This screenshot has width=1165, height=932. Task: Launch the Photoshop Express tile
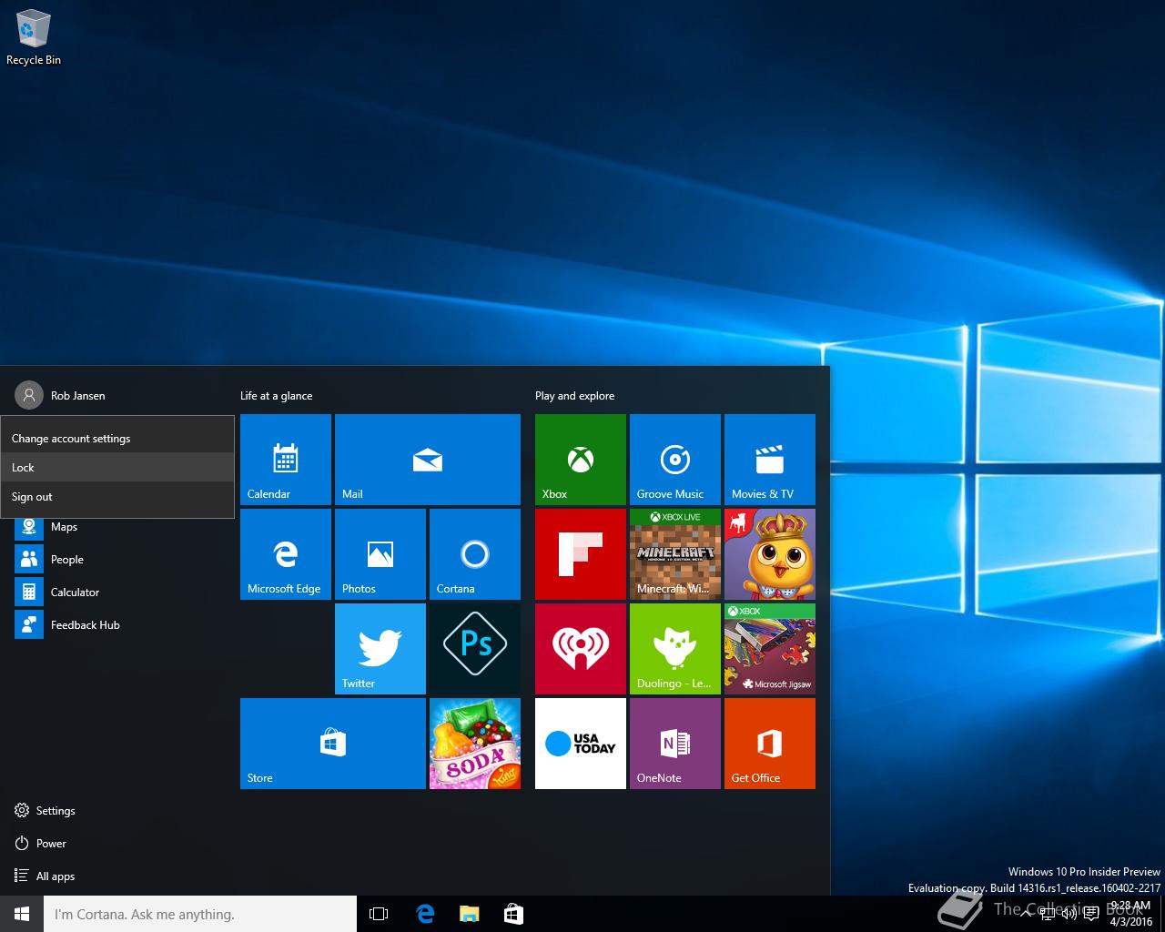475,649
